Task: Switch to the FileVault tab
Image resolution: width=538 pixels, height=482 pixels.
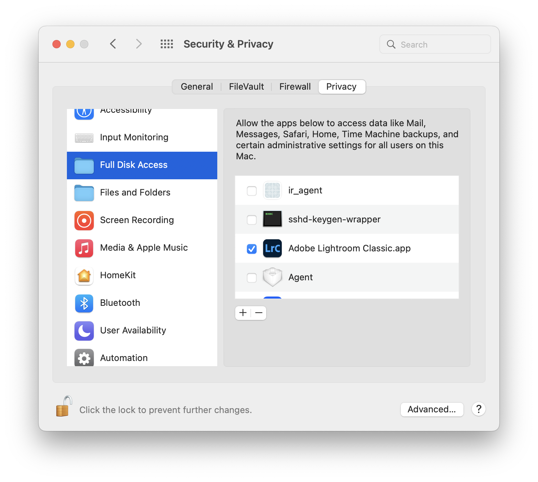Action: pos(246,87)
